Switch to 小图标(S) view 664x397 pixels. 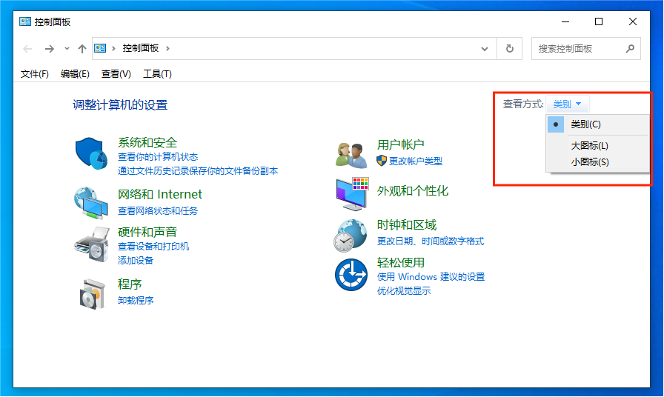589,161
